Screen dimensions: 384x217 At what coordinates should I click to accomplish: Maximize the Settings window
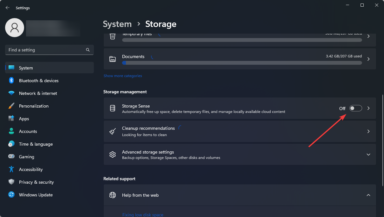coord(362,5)
